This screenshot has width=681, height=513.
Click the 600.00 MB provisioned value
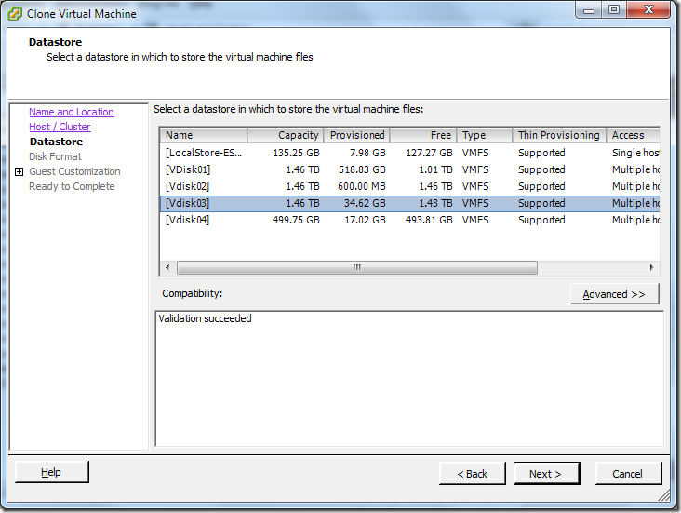(x=362, y=186)
